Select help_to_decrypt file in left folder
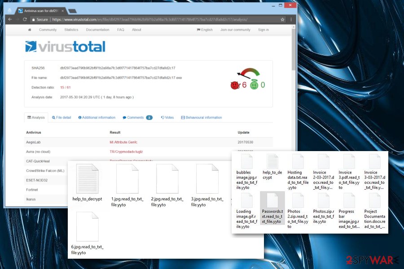Screen dimensions: 404x269 coord(88,182)
